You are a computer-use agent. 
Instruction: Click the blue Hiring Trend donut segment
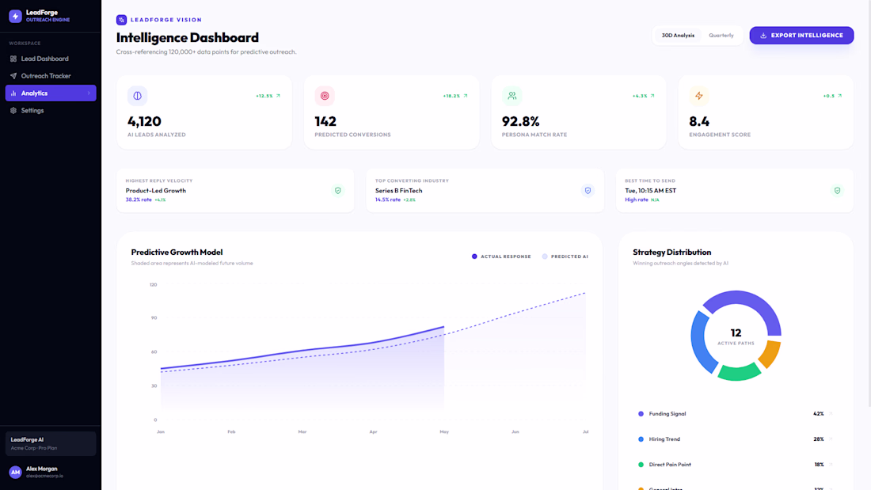click(701, 344)
